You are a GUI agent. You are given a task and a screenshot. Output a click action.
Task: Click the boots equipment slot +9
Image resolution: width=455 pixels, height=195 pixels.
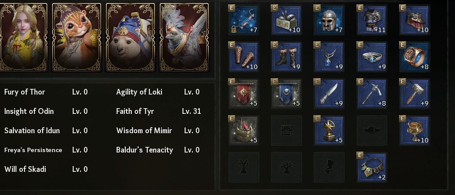point(286,57)
